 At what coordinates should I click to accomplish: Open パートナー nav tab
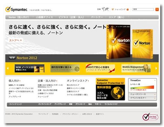pyautogui.click(x=97, y=17)
